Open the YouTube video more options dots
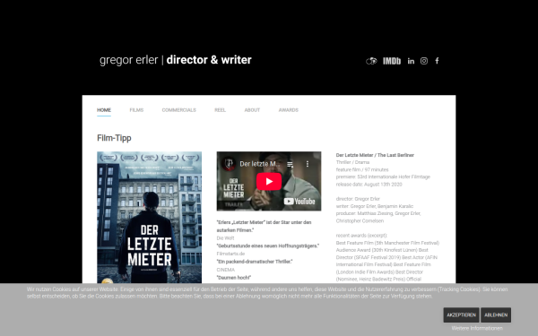This screenshot has height=336, width=538. (x=308, y=164)
